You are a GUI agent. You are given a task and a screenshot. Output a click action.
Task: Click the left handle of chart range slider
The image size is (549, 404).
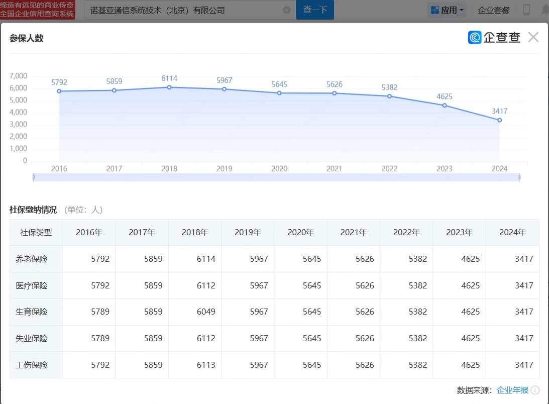34,177
